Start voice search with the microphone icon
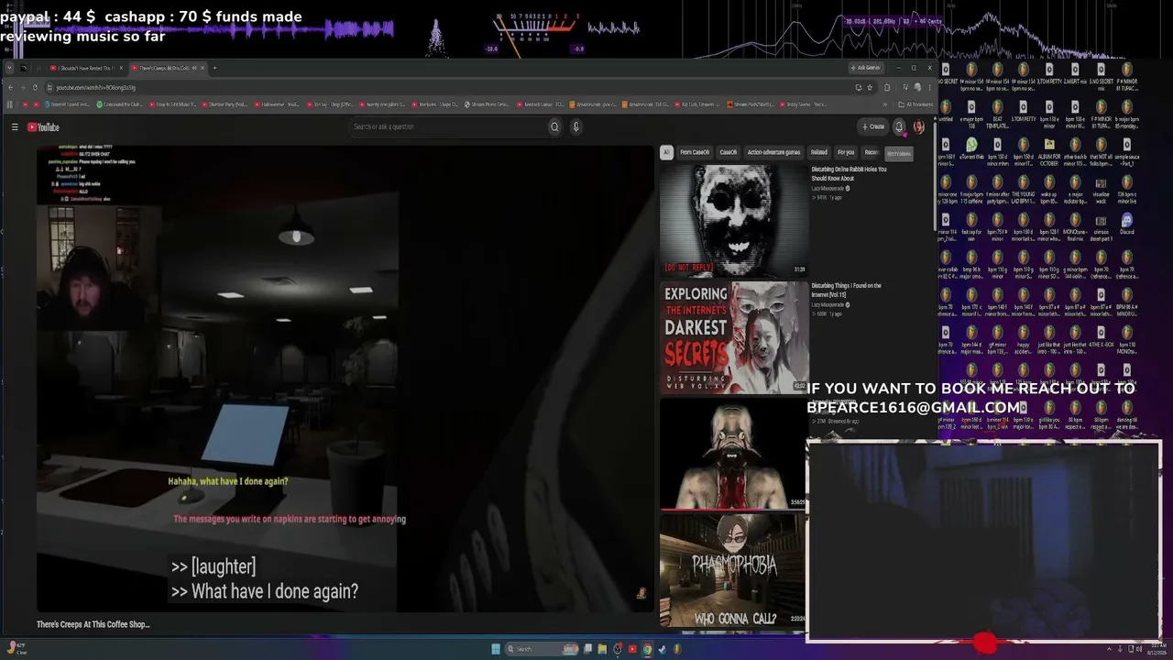The image size is (1173, 660). (x=576, y=126)
